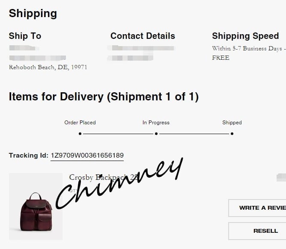The width and height of the screenshot is (286, 249).
Task: Click the Write a Review button
Action: (x=257, y=208)
